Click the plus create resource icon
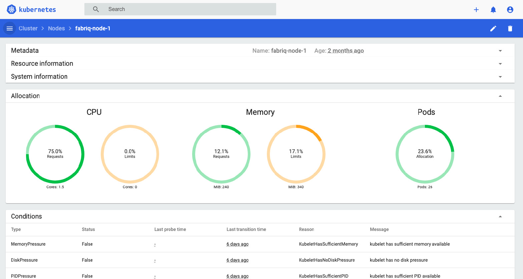 476,10
